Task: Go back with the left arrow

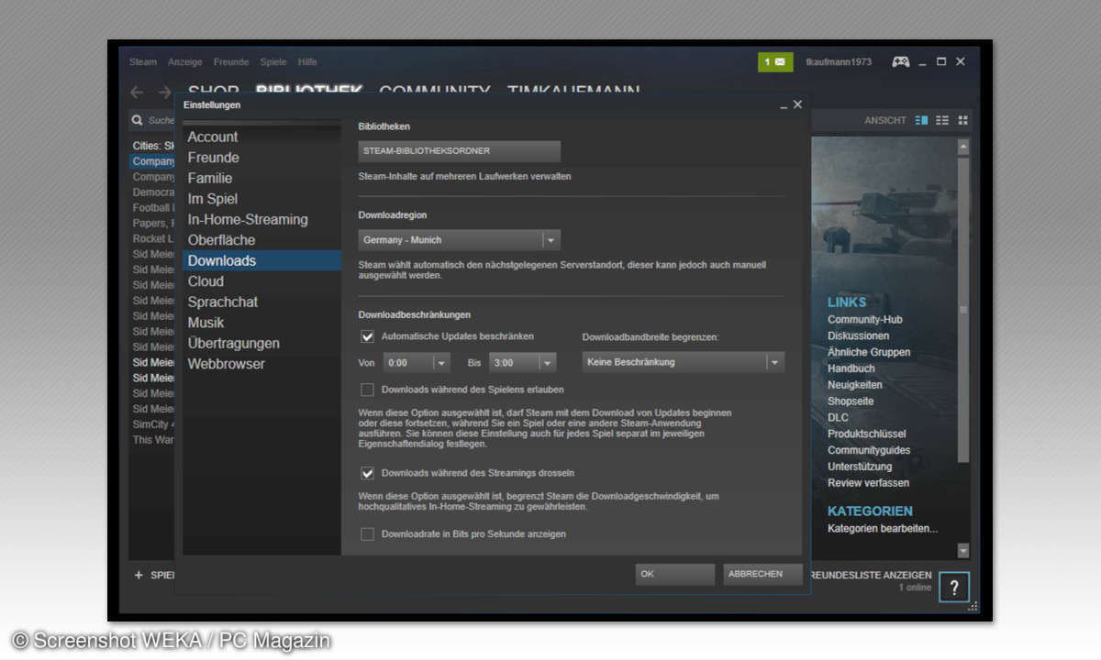Action: tap(137, 92)
